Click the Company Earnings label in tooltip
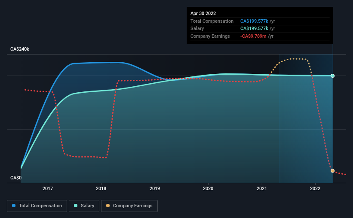 pyautogui.click(x=210, y=36)
